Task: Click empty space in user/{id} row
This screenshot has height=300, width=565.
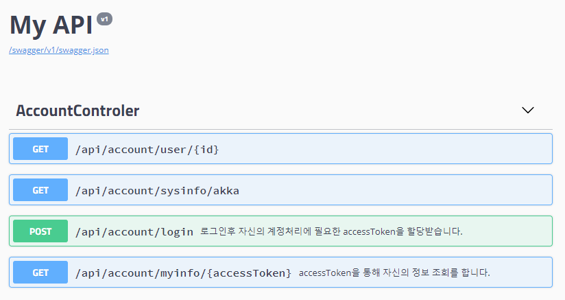Action: tap(384, 149)
